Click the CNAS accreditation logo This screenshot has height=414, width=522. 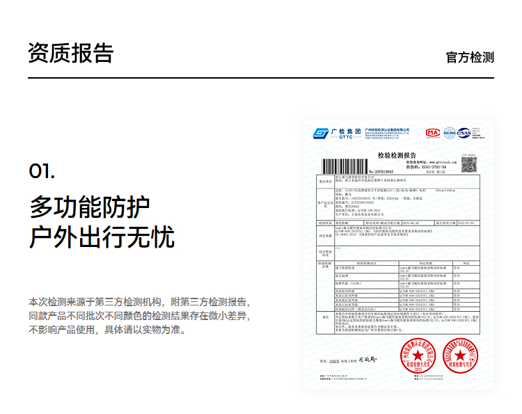click(x=464, y=132)
